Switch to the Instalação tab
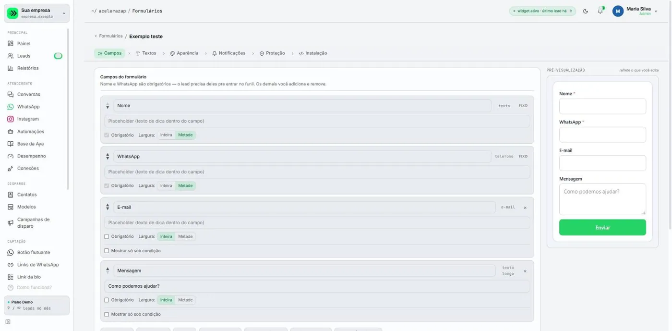The image size is (672, 331). (x=313, y=53)
